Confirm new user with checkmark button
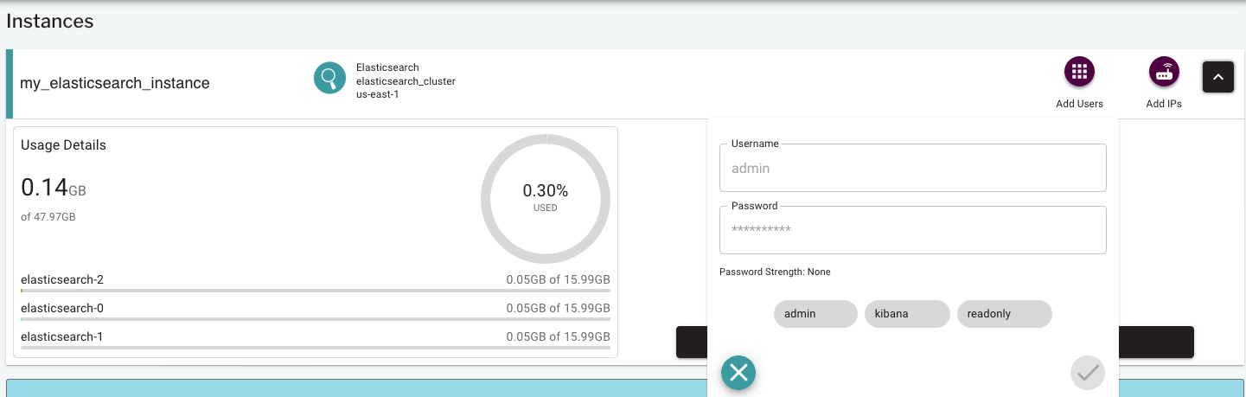Image resolution: width=1246 pixels, height=397 pixels. 1088,373
